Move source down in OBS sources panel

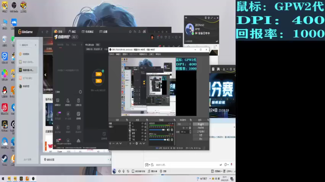pos(144,144)
